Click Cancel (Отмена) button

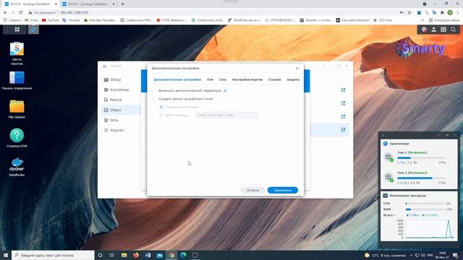coord(252,190)
